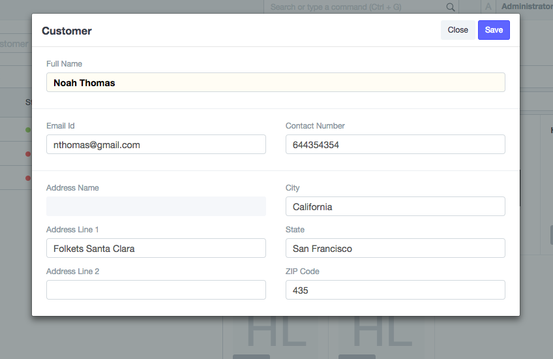Click the ZIP Code label

(303, 272)
